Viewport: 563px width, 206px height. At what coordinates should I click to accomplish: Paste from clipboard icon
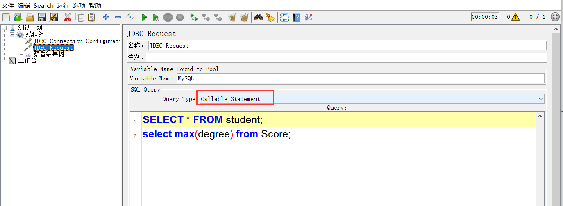tap(92, 17)
